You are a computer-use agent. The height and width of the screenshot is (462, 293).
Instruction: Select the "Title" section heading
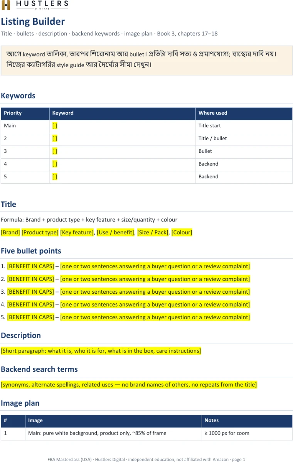[x=8, y=205]
